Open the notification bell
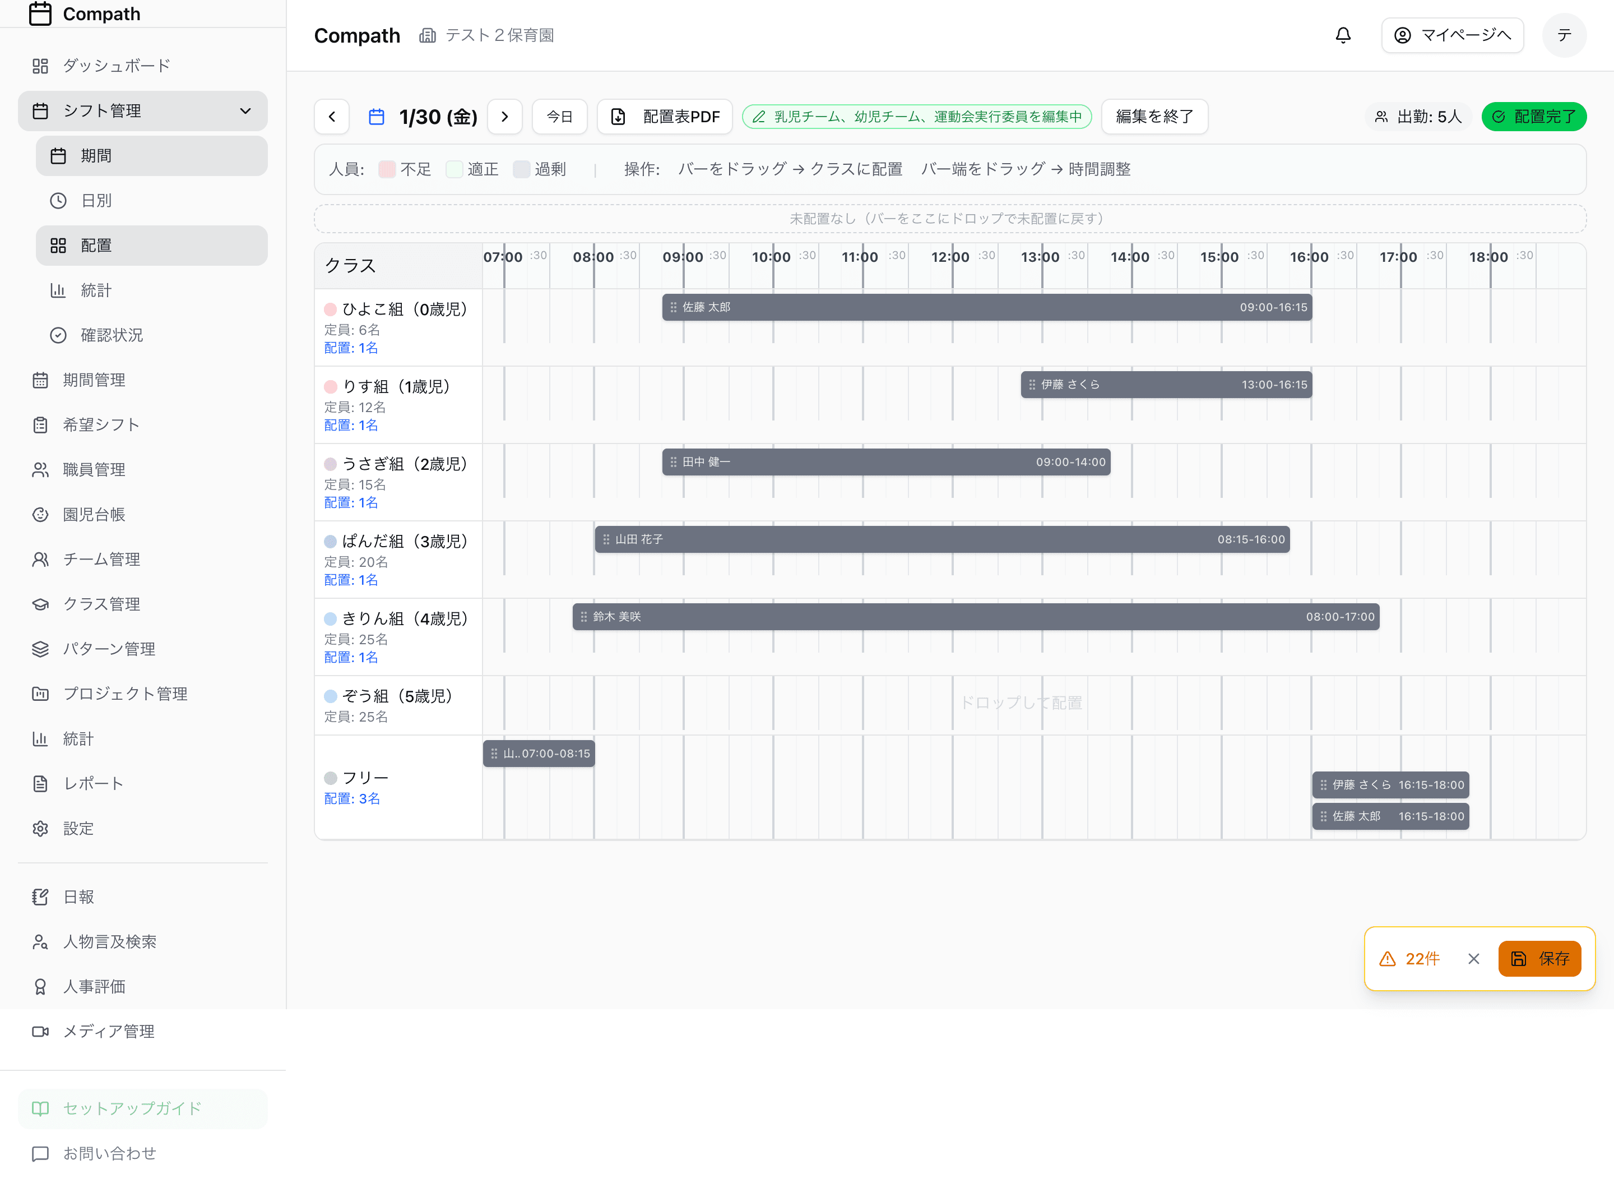Screen dimensions: 1614x1192 point(1343,35)
